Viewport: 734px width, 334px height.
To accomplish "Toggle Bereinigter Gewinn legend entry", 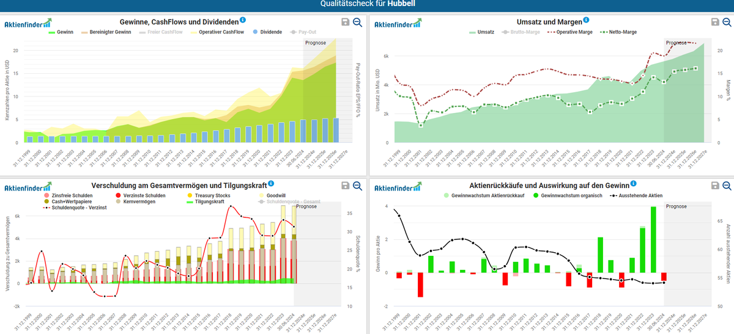I will (x=106, y=32).
